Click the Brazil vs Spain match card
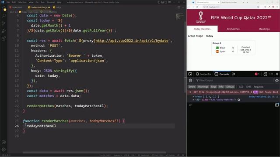This screenshot has height=157, width=280. tap(233, 48)
